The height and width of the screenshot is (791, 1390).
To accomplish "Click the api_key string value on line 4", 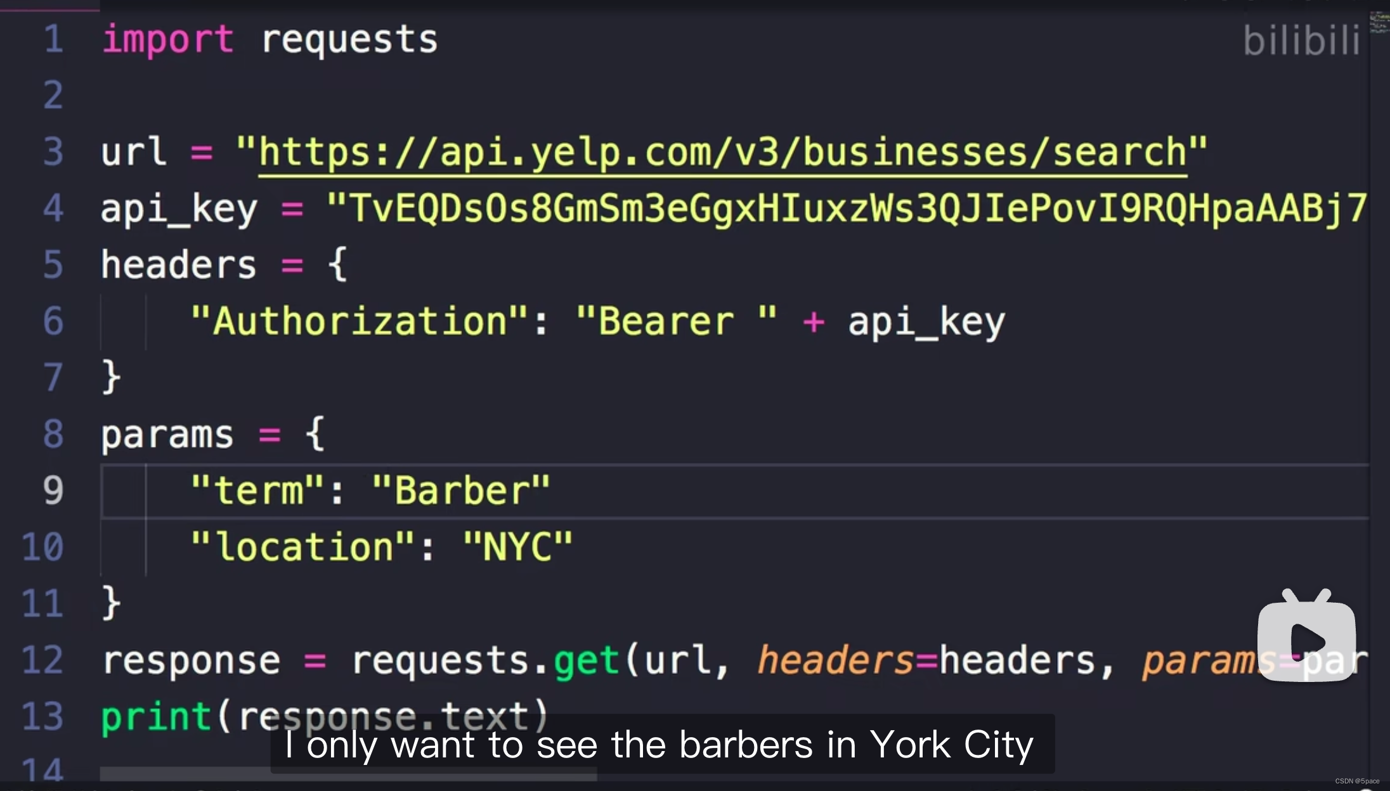I will click(x=846, y=209).
